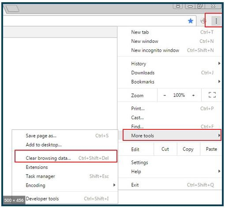
Task: Click the Copy button in Edit row
Action: (x=188, y=149)
